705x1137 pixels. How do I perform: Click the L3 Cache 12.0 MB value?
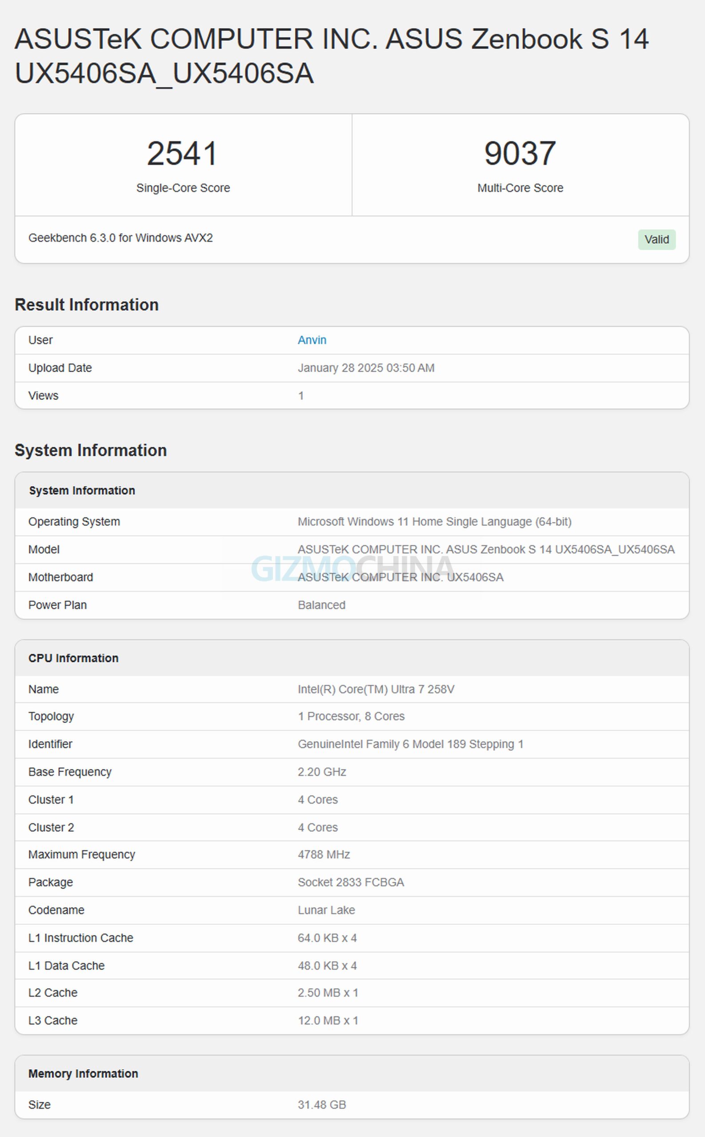pos(328,1021)
